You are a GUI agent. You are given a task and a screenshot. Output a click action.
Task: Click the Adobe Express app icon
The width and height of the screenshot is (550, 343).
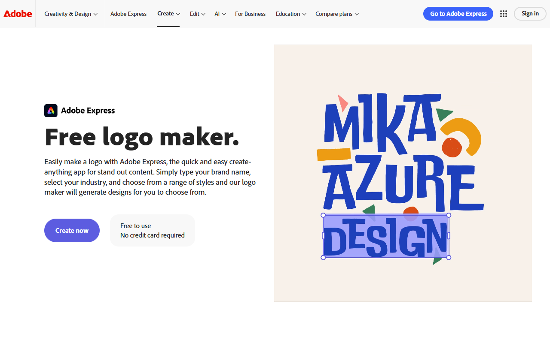(x=51, y=111)
